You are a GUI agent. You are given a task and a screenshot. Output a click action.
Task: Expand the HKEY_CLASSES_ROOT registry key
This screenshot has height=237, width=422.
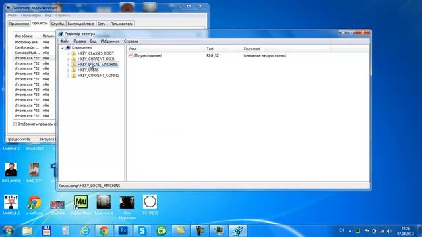pos(68,53)
